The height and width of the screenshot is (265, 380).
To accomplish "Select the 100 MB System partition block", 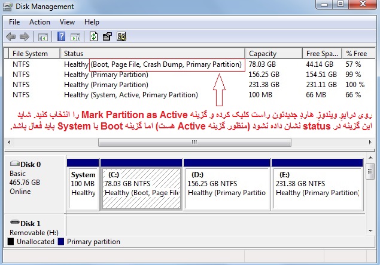I will [83, 187].
